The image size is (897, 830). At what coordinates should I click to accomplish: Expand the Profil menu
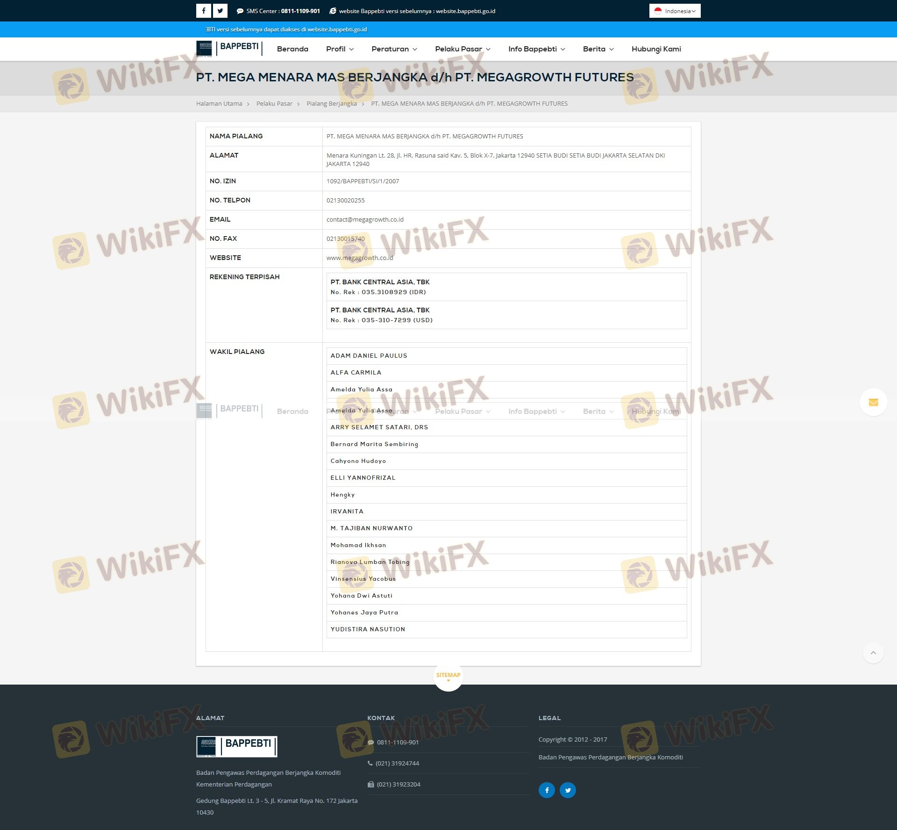[x=340, y=49]
